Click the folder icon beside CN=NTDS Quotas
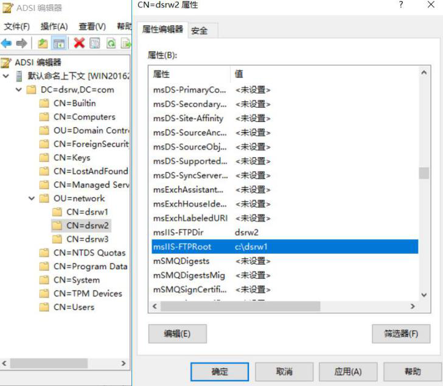 click(x=44, y=253)
